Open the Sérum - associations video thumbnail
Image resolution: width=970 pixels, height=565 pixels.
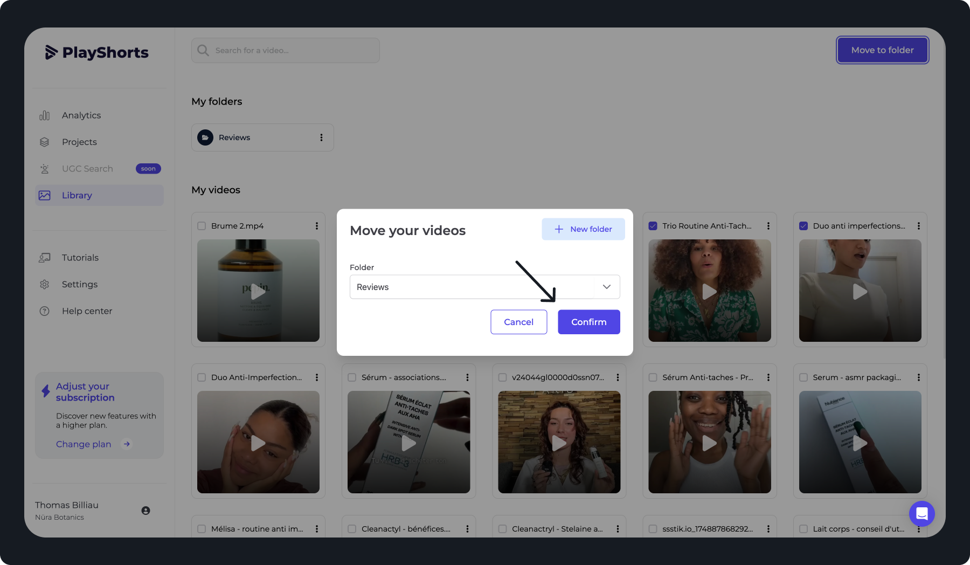[x=408, y=442]
